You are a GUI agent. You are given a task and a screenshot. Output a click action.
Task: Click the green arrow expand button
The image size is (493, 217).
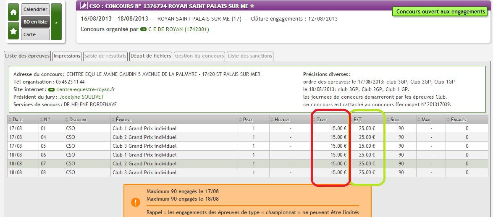click(x=56, y=22)
